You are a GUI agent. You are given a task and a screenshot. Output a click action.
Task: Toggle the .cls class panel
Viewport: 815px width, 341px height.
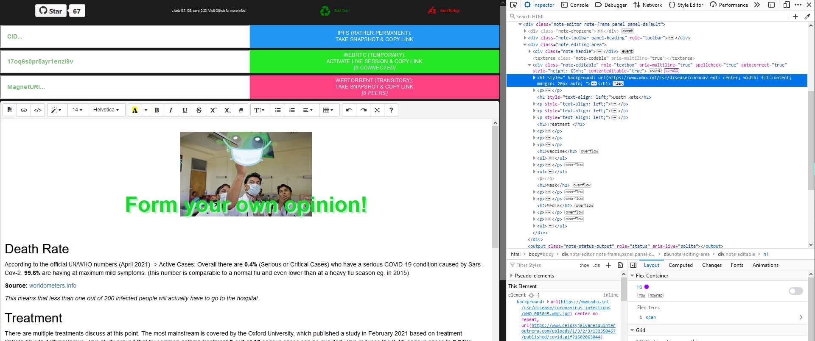(x=597, y=265)
